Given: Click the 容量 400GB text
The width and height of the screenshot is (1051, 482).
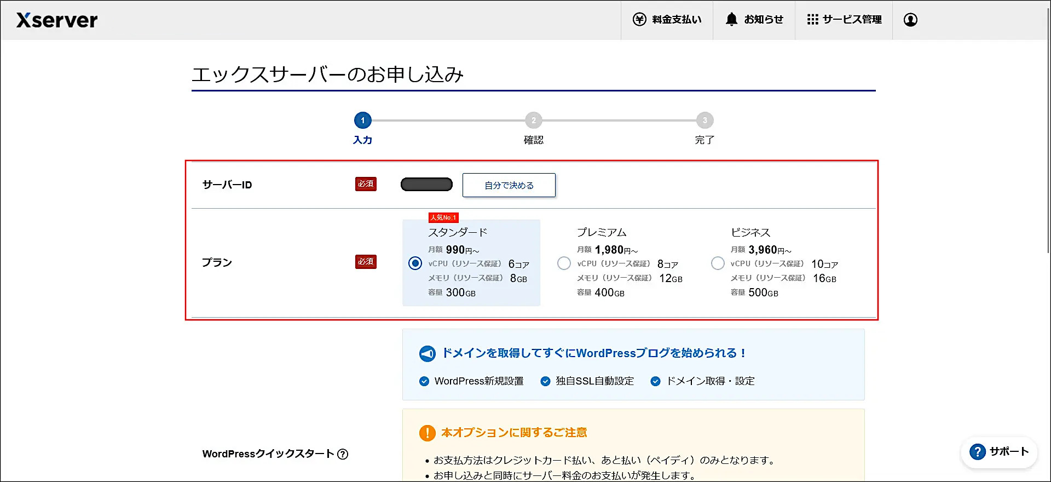Looking at the screenshot, I should (600, 292).
